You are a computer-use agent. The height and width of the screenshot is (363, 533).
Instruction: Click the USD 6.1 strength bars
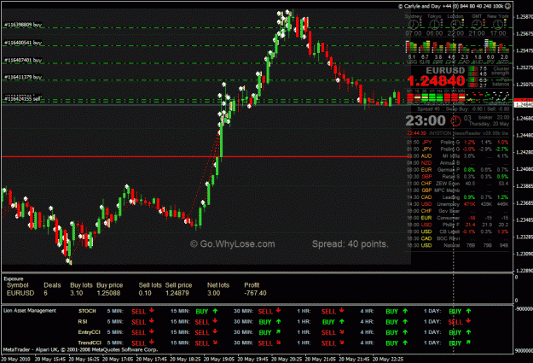[x=412, y=47]
